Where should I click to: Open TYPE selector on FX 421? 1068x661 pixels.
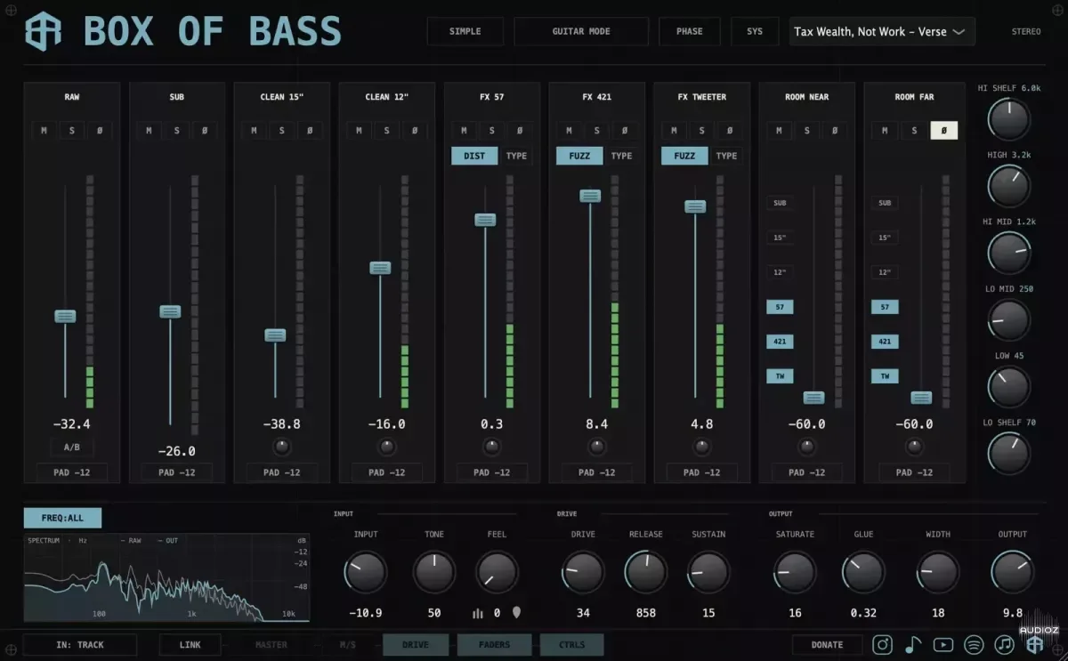[622, 156]
